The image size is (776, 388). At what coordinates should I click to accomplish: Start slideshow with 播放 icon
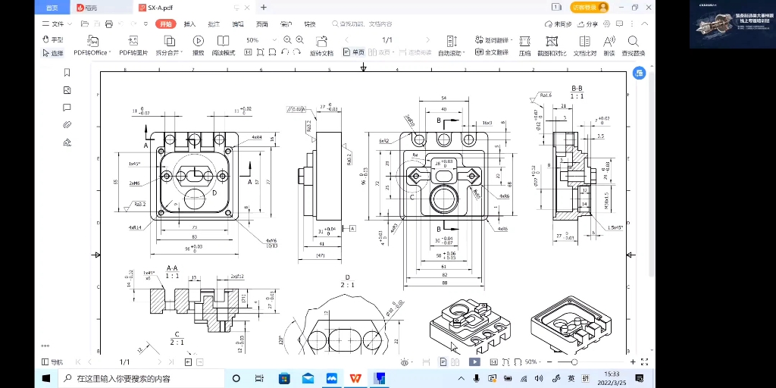(x=198, y=41)
